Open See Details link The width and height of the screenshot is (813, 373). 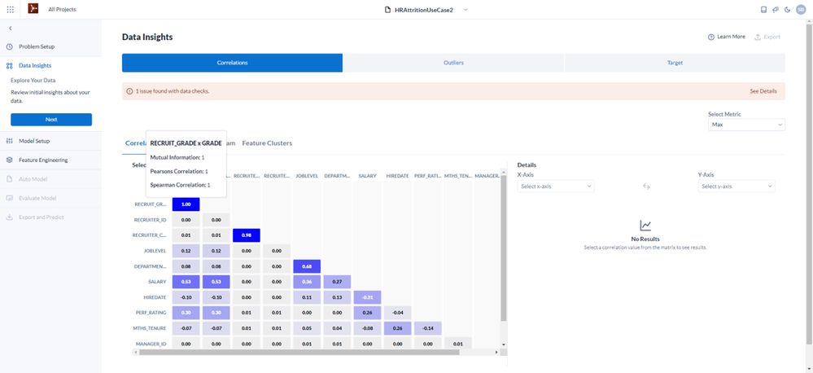point(763,91)
